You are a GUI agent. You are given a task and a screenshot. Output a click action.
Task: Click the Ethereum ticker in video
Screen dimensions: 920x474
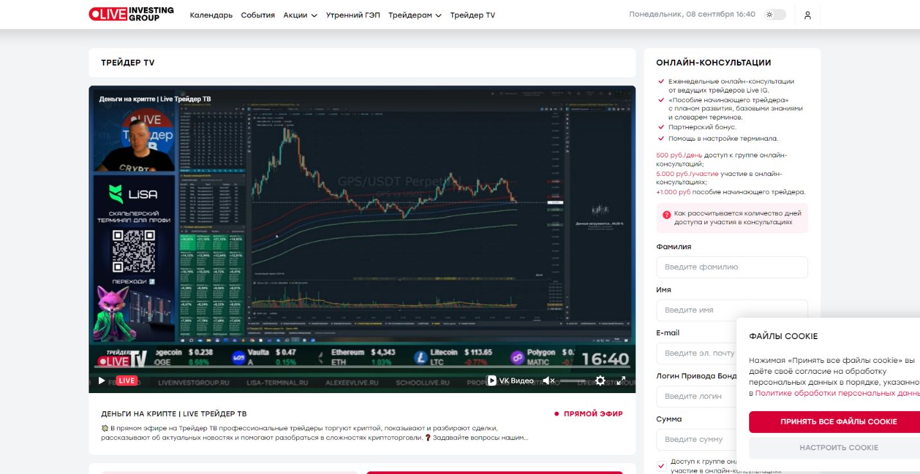(x=357, y=356)
